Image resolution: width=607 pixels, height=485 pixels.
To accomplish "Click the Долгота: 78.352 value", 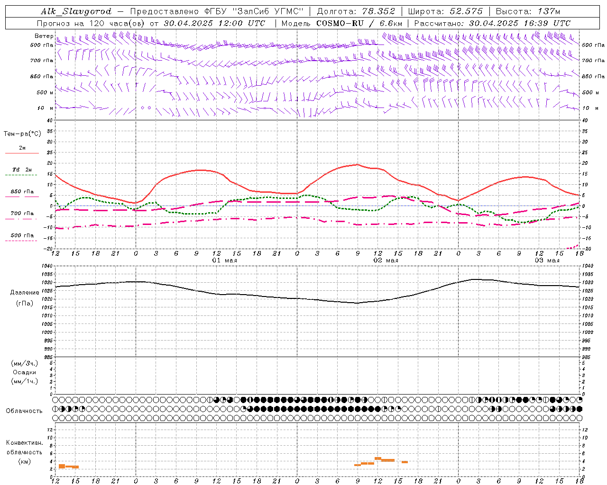I will 356,11.
